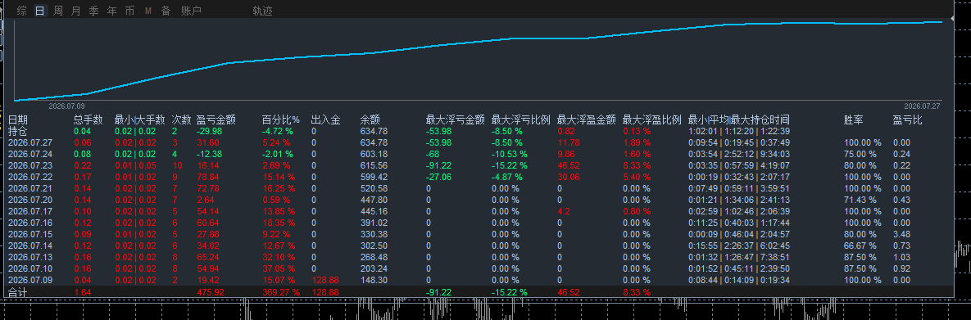
Task: Click the 轨迹 trajectory button
Action: pyautogui.click(x=262, y=11)
